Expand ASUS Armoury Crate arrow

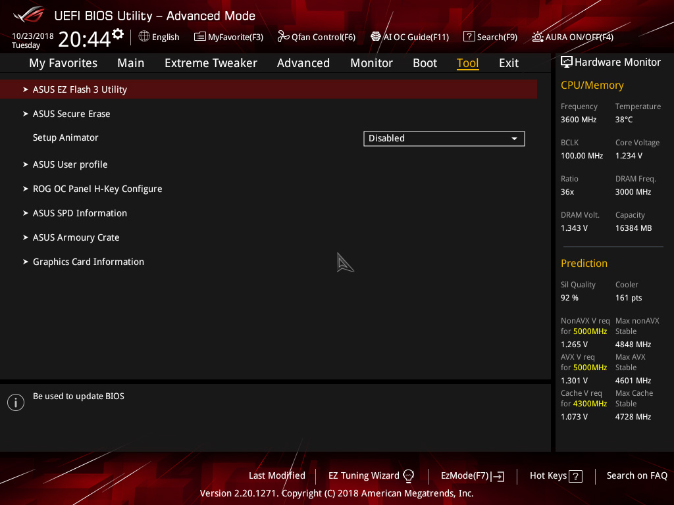pyautogui.click(x=26, y=237)
